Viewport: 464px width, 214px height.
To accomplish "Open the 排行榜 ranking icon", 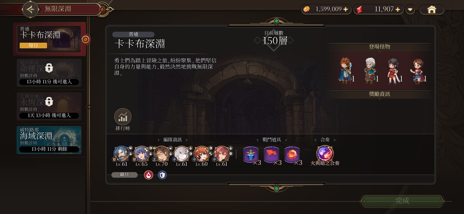I will pyautogui.click(x=123, y=117).
